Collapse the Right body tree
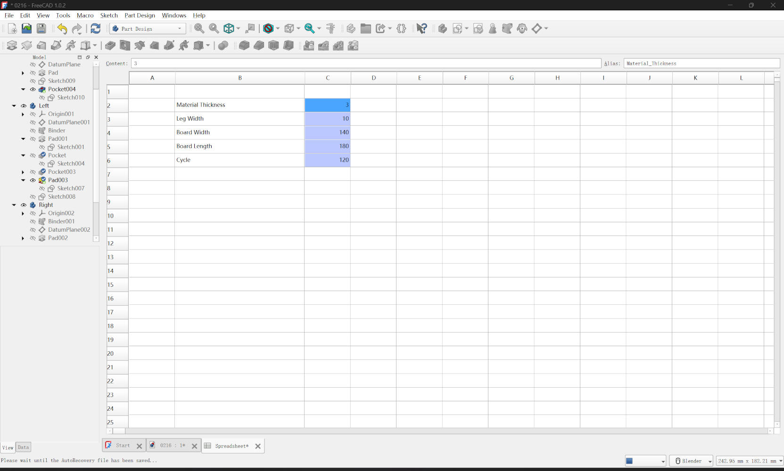The image size is (784, 471). (x=14, y=205)
